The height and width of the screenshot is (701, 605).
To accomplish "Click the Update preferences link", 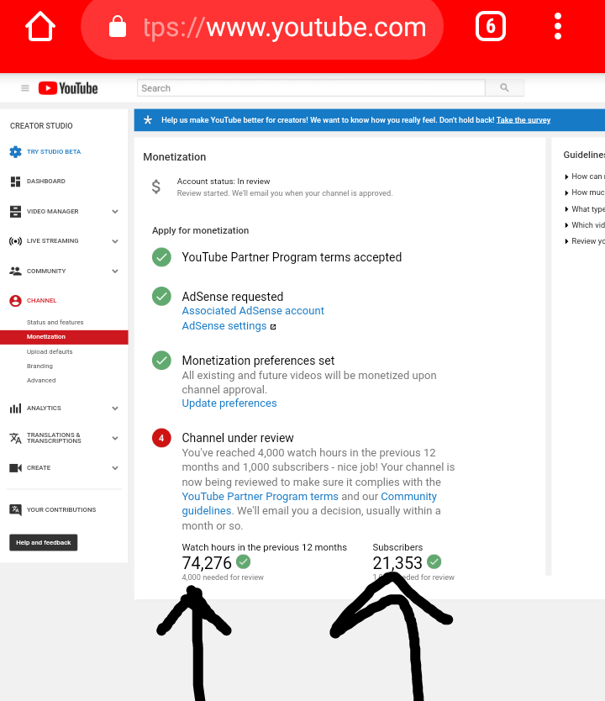I will (229, 403).
